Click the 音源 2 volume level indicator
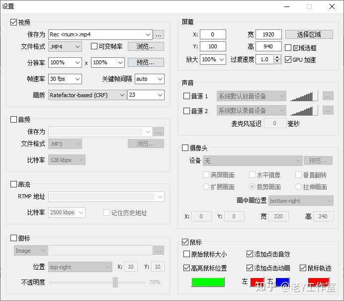 click(x=304, y=110)
